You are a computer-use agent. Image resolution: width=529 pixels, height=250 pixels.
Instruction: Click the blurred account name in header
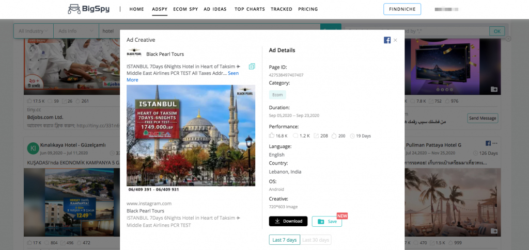tap(448, 9)
